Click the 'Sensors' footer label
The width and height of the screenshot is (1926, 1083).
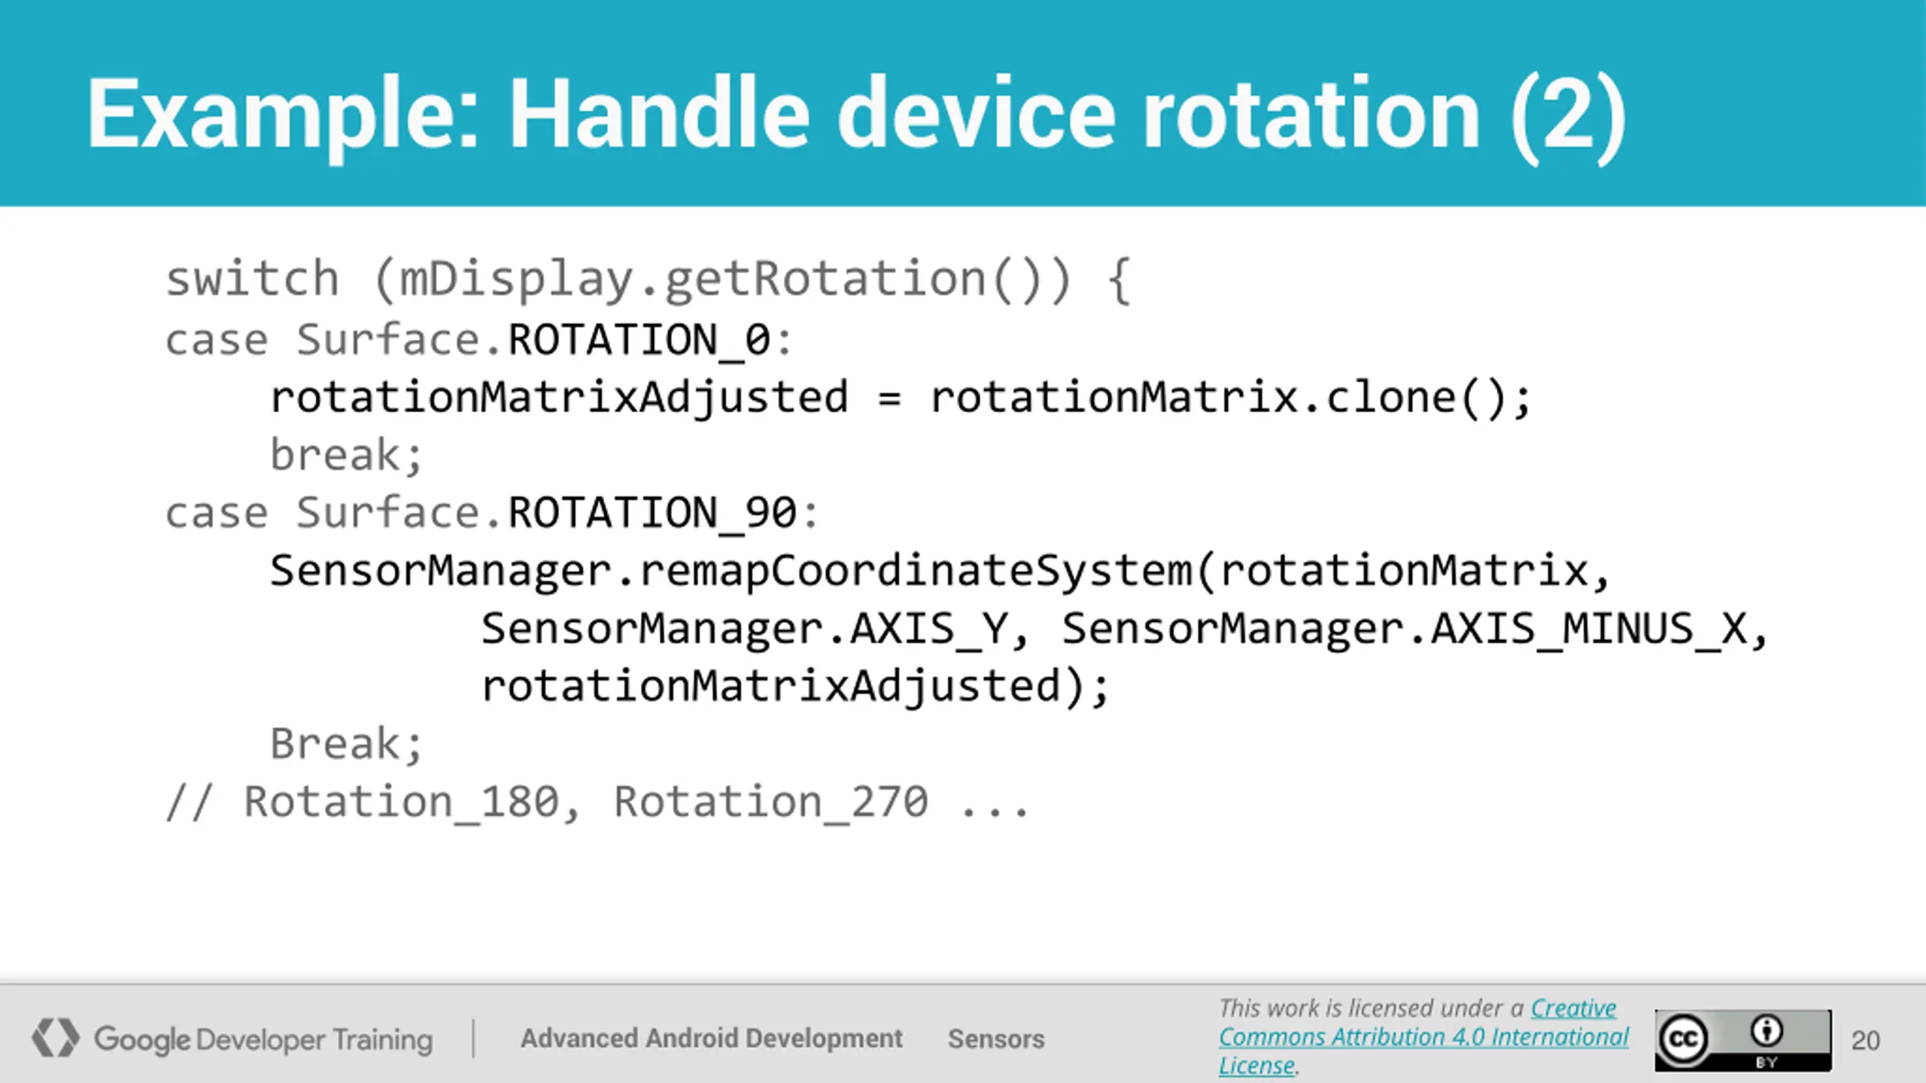click(x=996, y=1039)
